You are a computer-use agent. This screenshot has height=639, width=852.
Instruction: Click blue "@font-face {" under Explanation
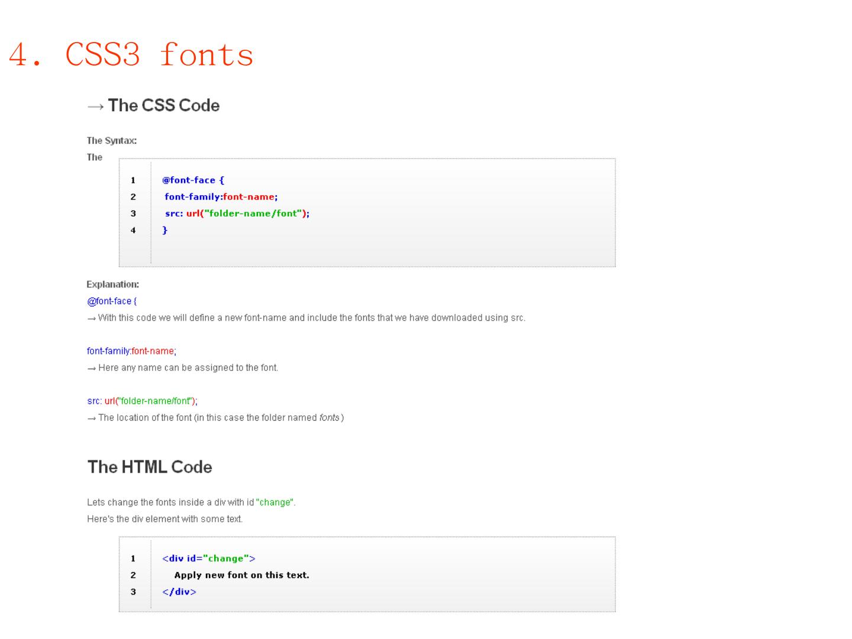[x=112, y=301]
